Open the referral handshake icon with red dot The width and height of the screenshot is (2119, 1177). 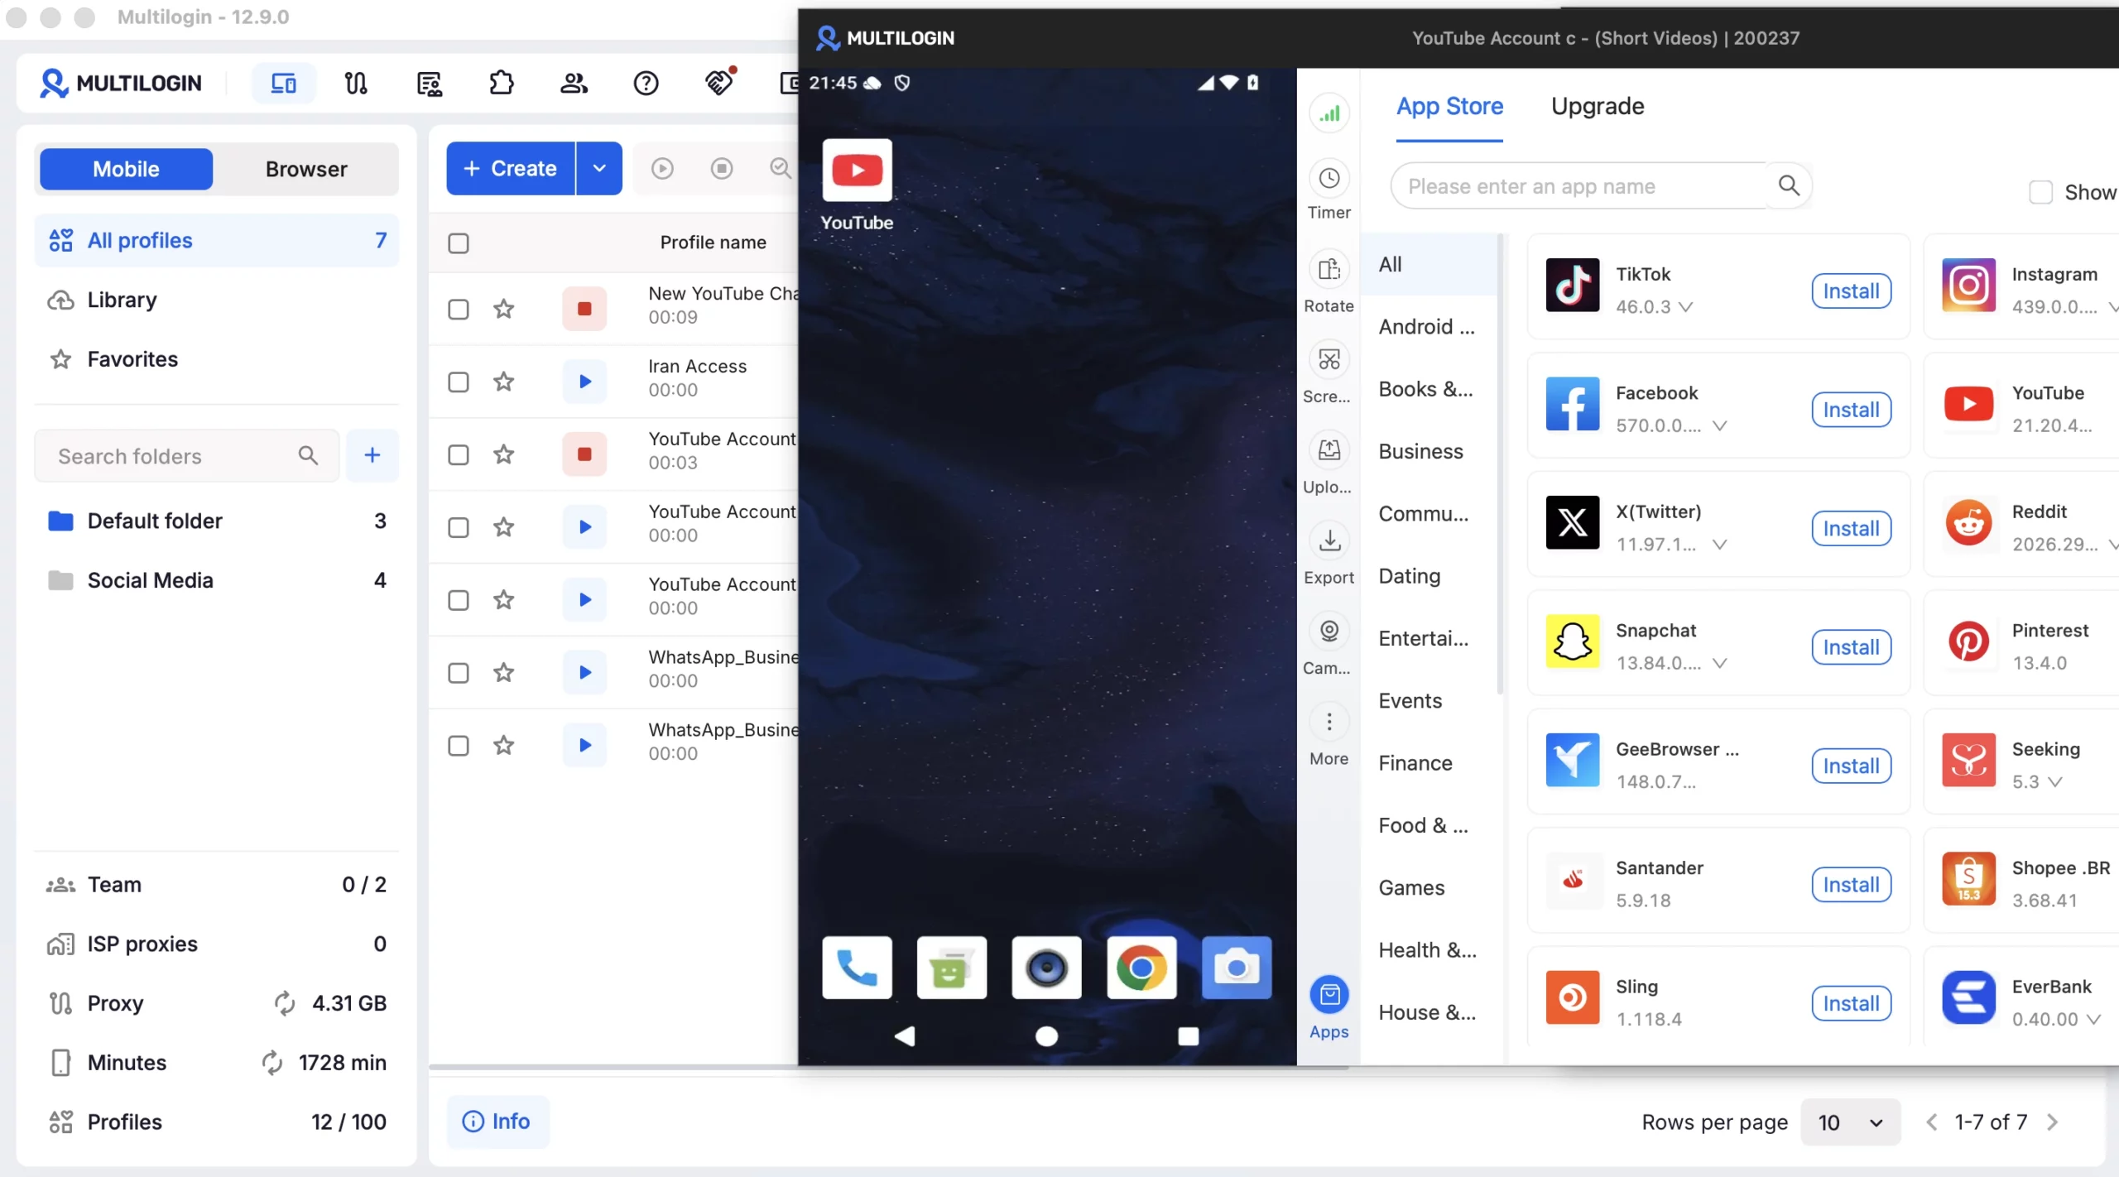719,81
